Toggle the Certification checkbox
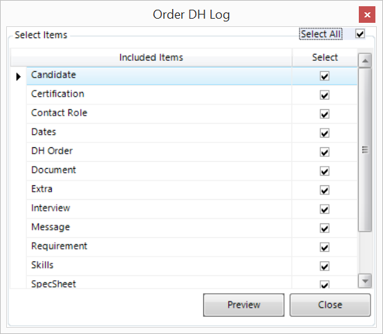The height and width of the screenshot is (334, 383). coord(324,95)
